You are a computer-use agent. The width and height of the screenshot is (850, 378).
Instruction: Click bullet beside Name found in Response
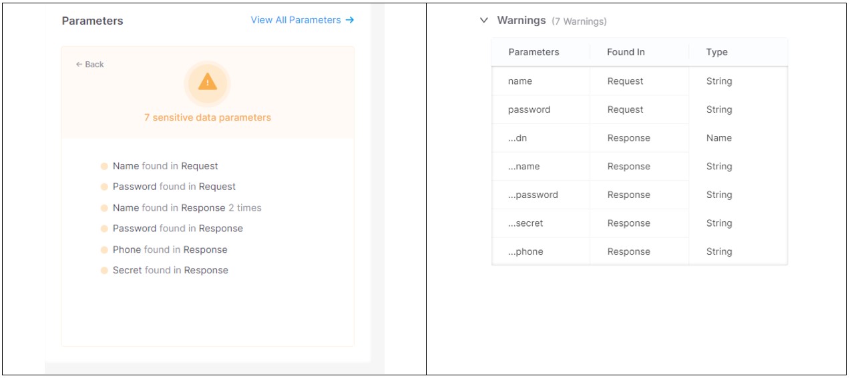104,208
